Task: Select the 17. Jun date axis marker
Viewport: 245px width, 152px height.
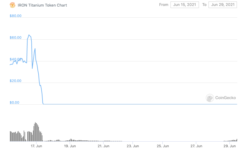Action: [x=36, y=146]
